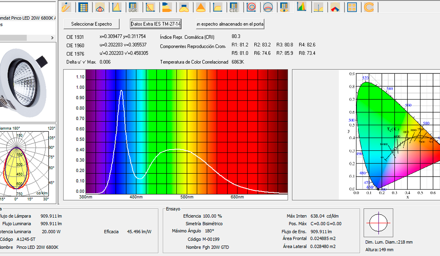The height and width of the screenshot is (256, 440).
Task: Click the polar intensity diagram preview
Action: pyautogui.click(x=27, y=163)
